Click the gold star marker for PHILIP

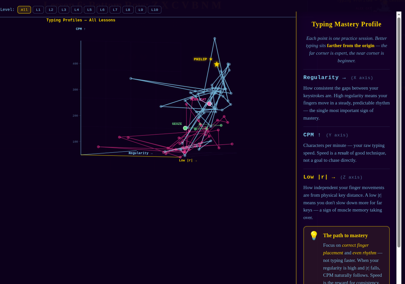coord(217,64)
